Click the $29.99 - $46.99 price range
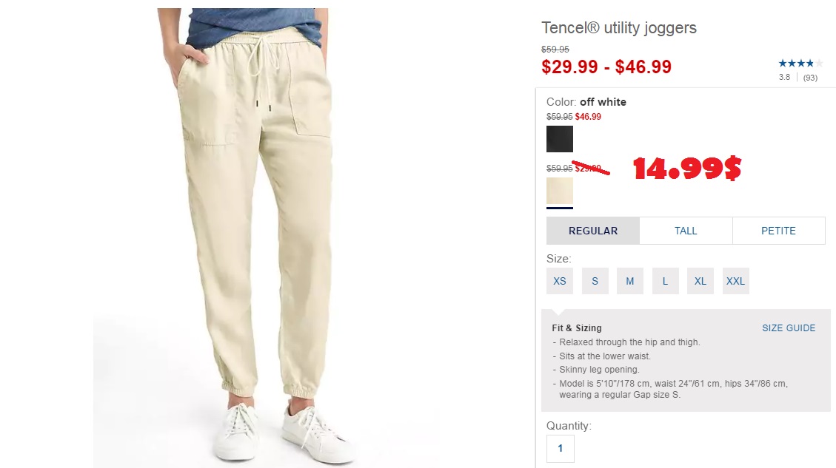This screenshot has height=468, width=836. (x=606, y=67)
